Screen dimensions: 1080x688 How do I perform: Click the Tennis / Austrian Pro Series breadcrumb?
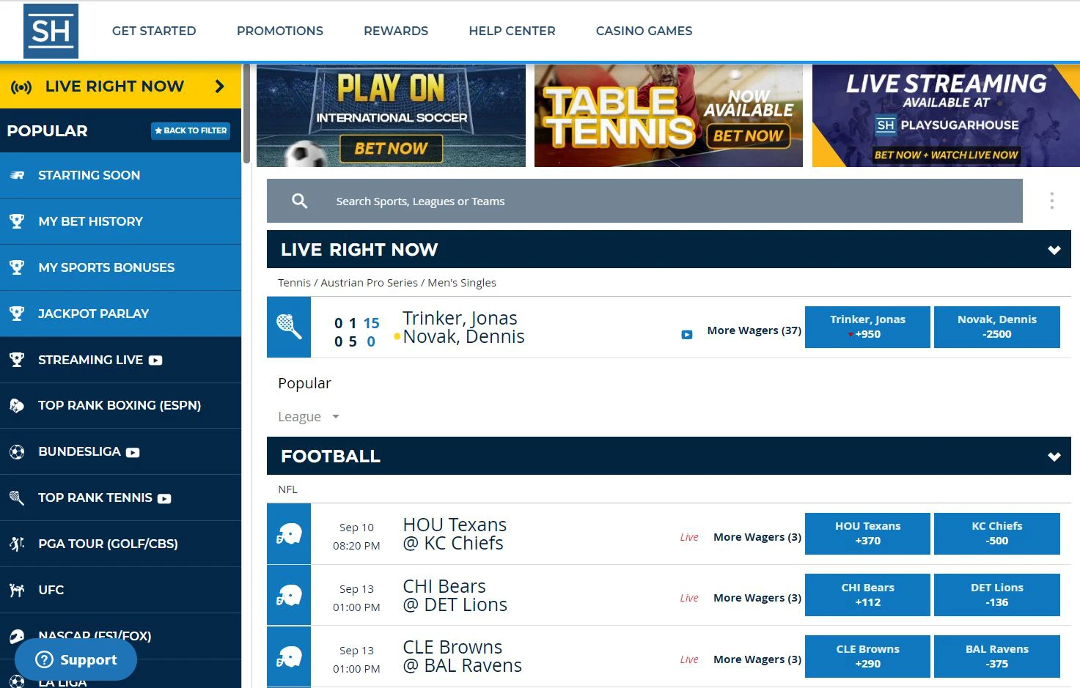[x=387, y=283]
